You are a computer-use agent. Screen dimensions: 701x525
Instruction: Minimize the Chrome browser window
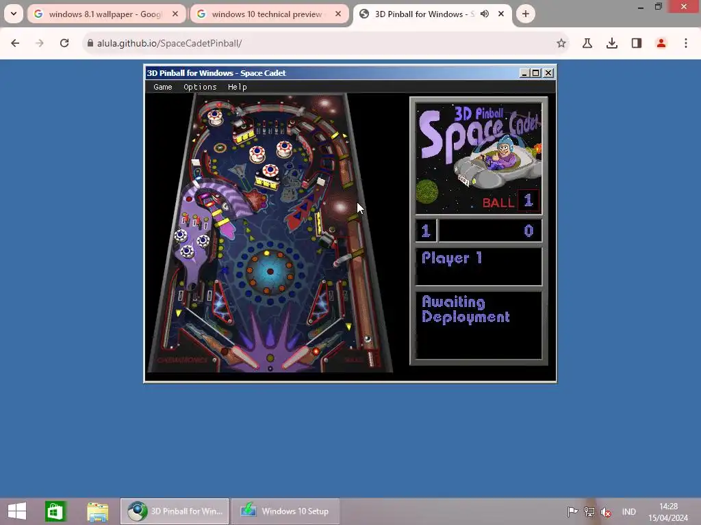tap(641, 7)
